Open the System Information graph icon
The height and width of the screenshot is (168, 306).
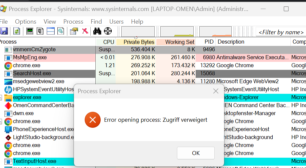pos(30,31)
